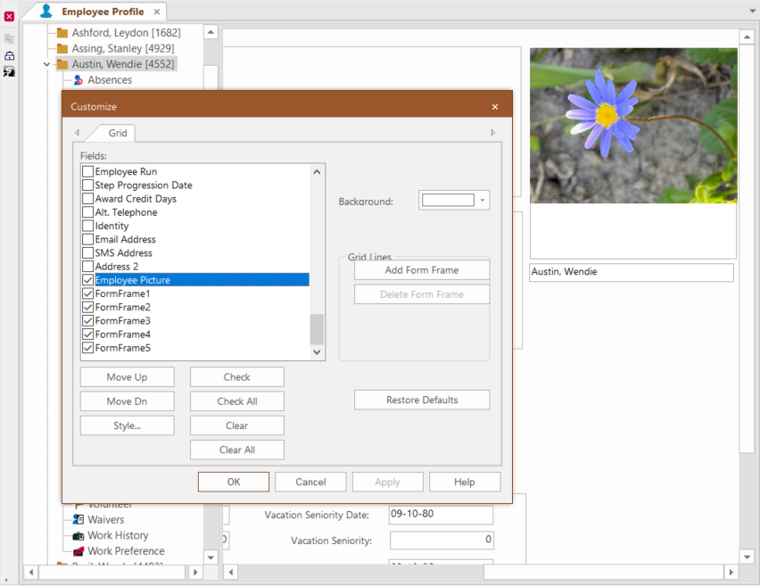Click the bottom transfer icon in the left sidebar
760x586 pixels.
point(9,71)
